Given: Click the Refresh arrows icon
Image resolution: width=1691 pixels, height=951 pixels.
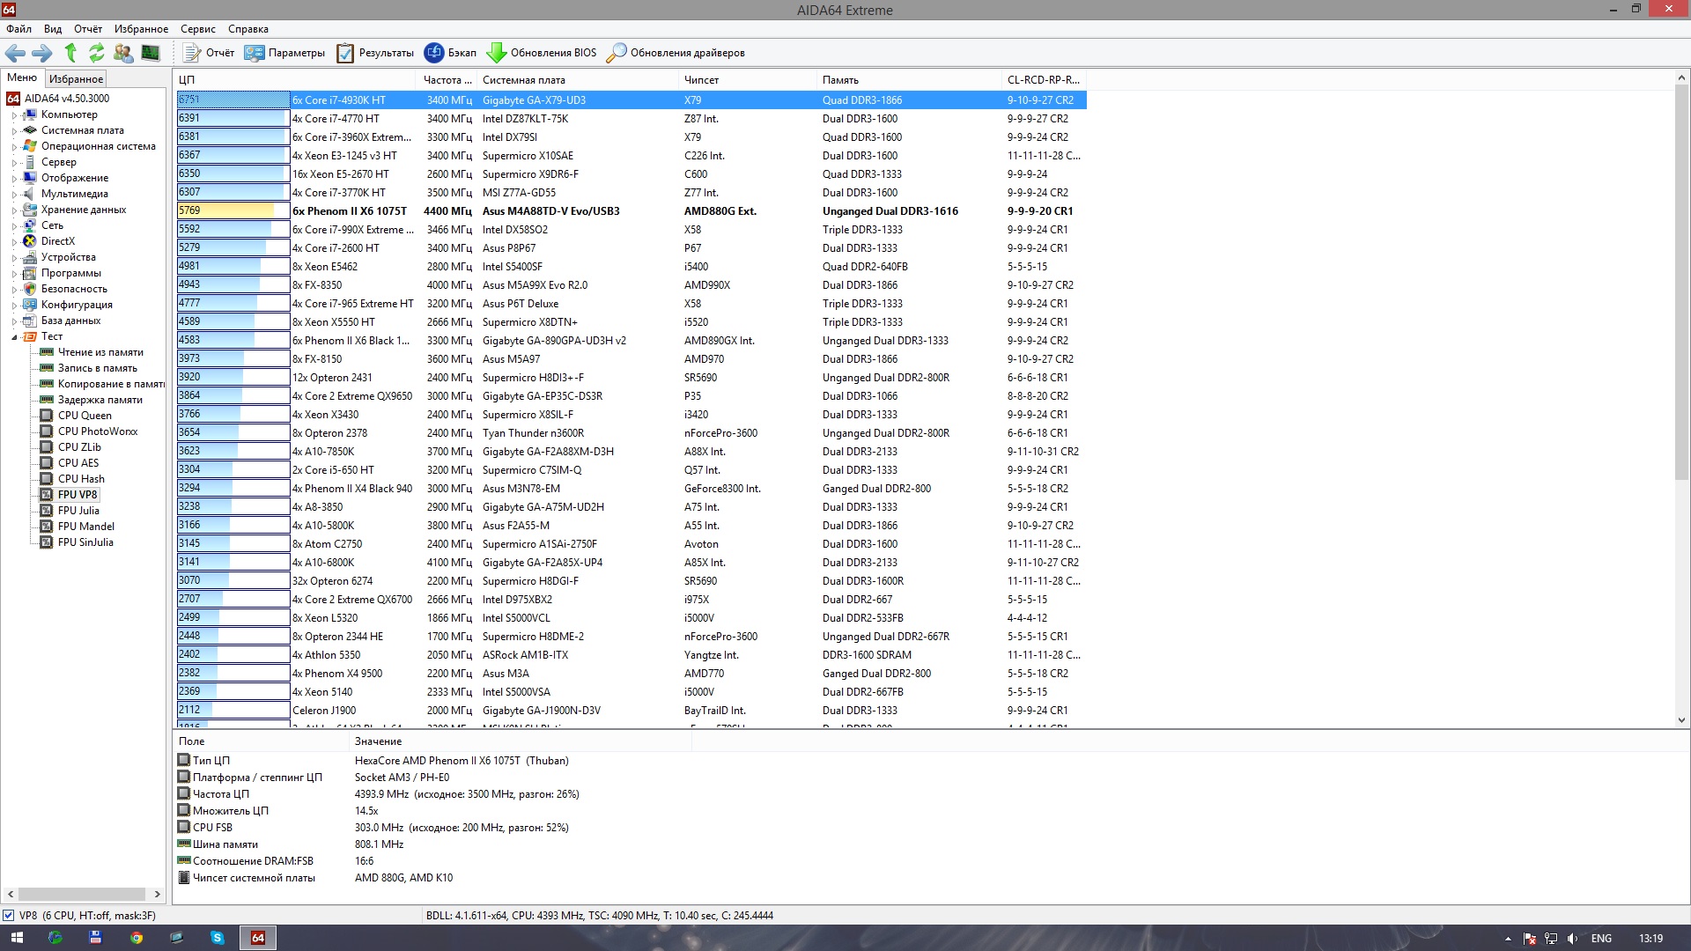Looking at the screenshot, I should 97,53.
